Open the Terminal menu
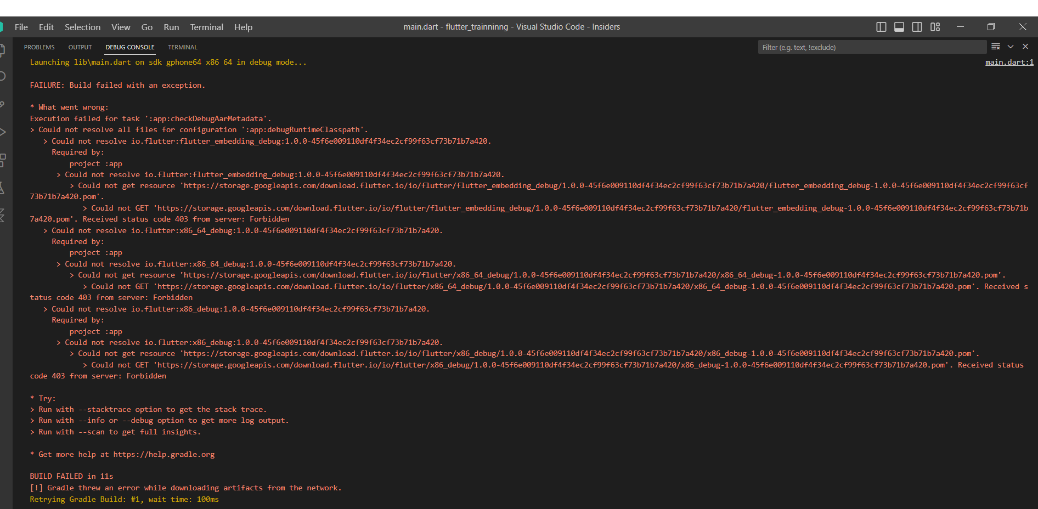Image resolution: width=1038 pixels, height=509 pixels. [206, 27]
